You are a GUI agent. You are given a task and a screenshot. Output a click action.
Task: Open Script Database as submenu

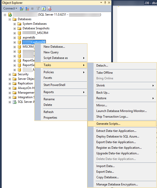[x=61, y=58]
